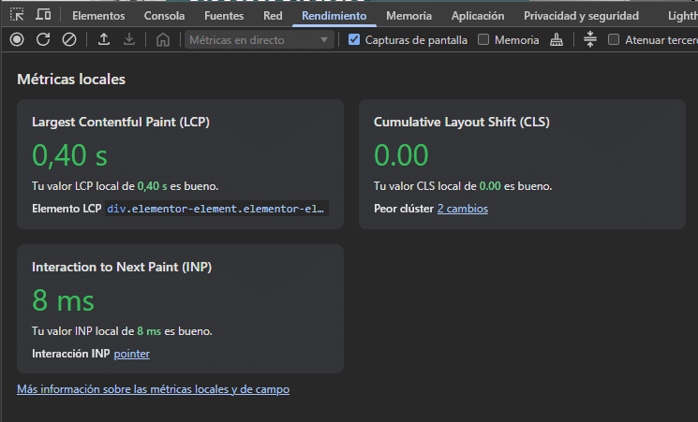Click the garbage collection broom icon
Viewport: 698px width, 422px height.
(557, 39)
